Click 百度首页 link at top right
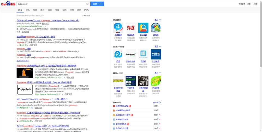Image resolution: width=262 pixels, height=132 pixels. [x=242, y=4]
